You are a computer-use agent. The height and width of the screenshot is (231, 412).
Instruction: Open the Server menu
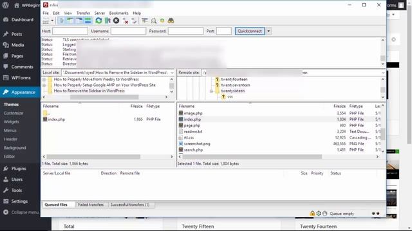[100, 13]
